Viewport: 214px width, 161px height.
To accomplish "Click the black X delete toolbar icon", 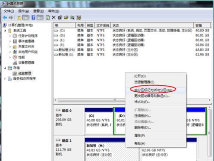I will coord(54,18).
